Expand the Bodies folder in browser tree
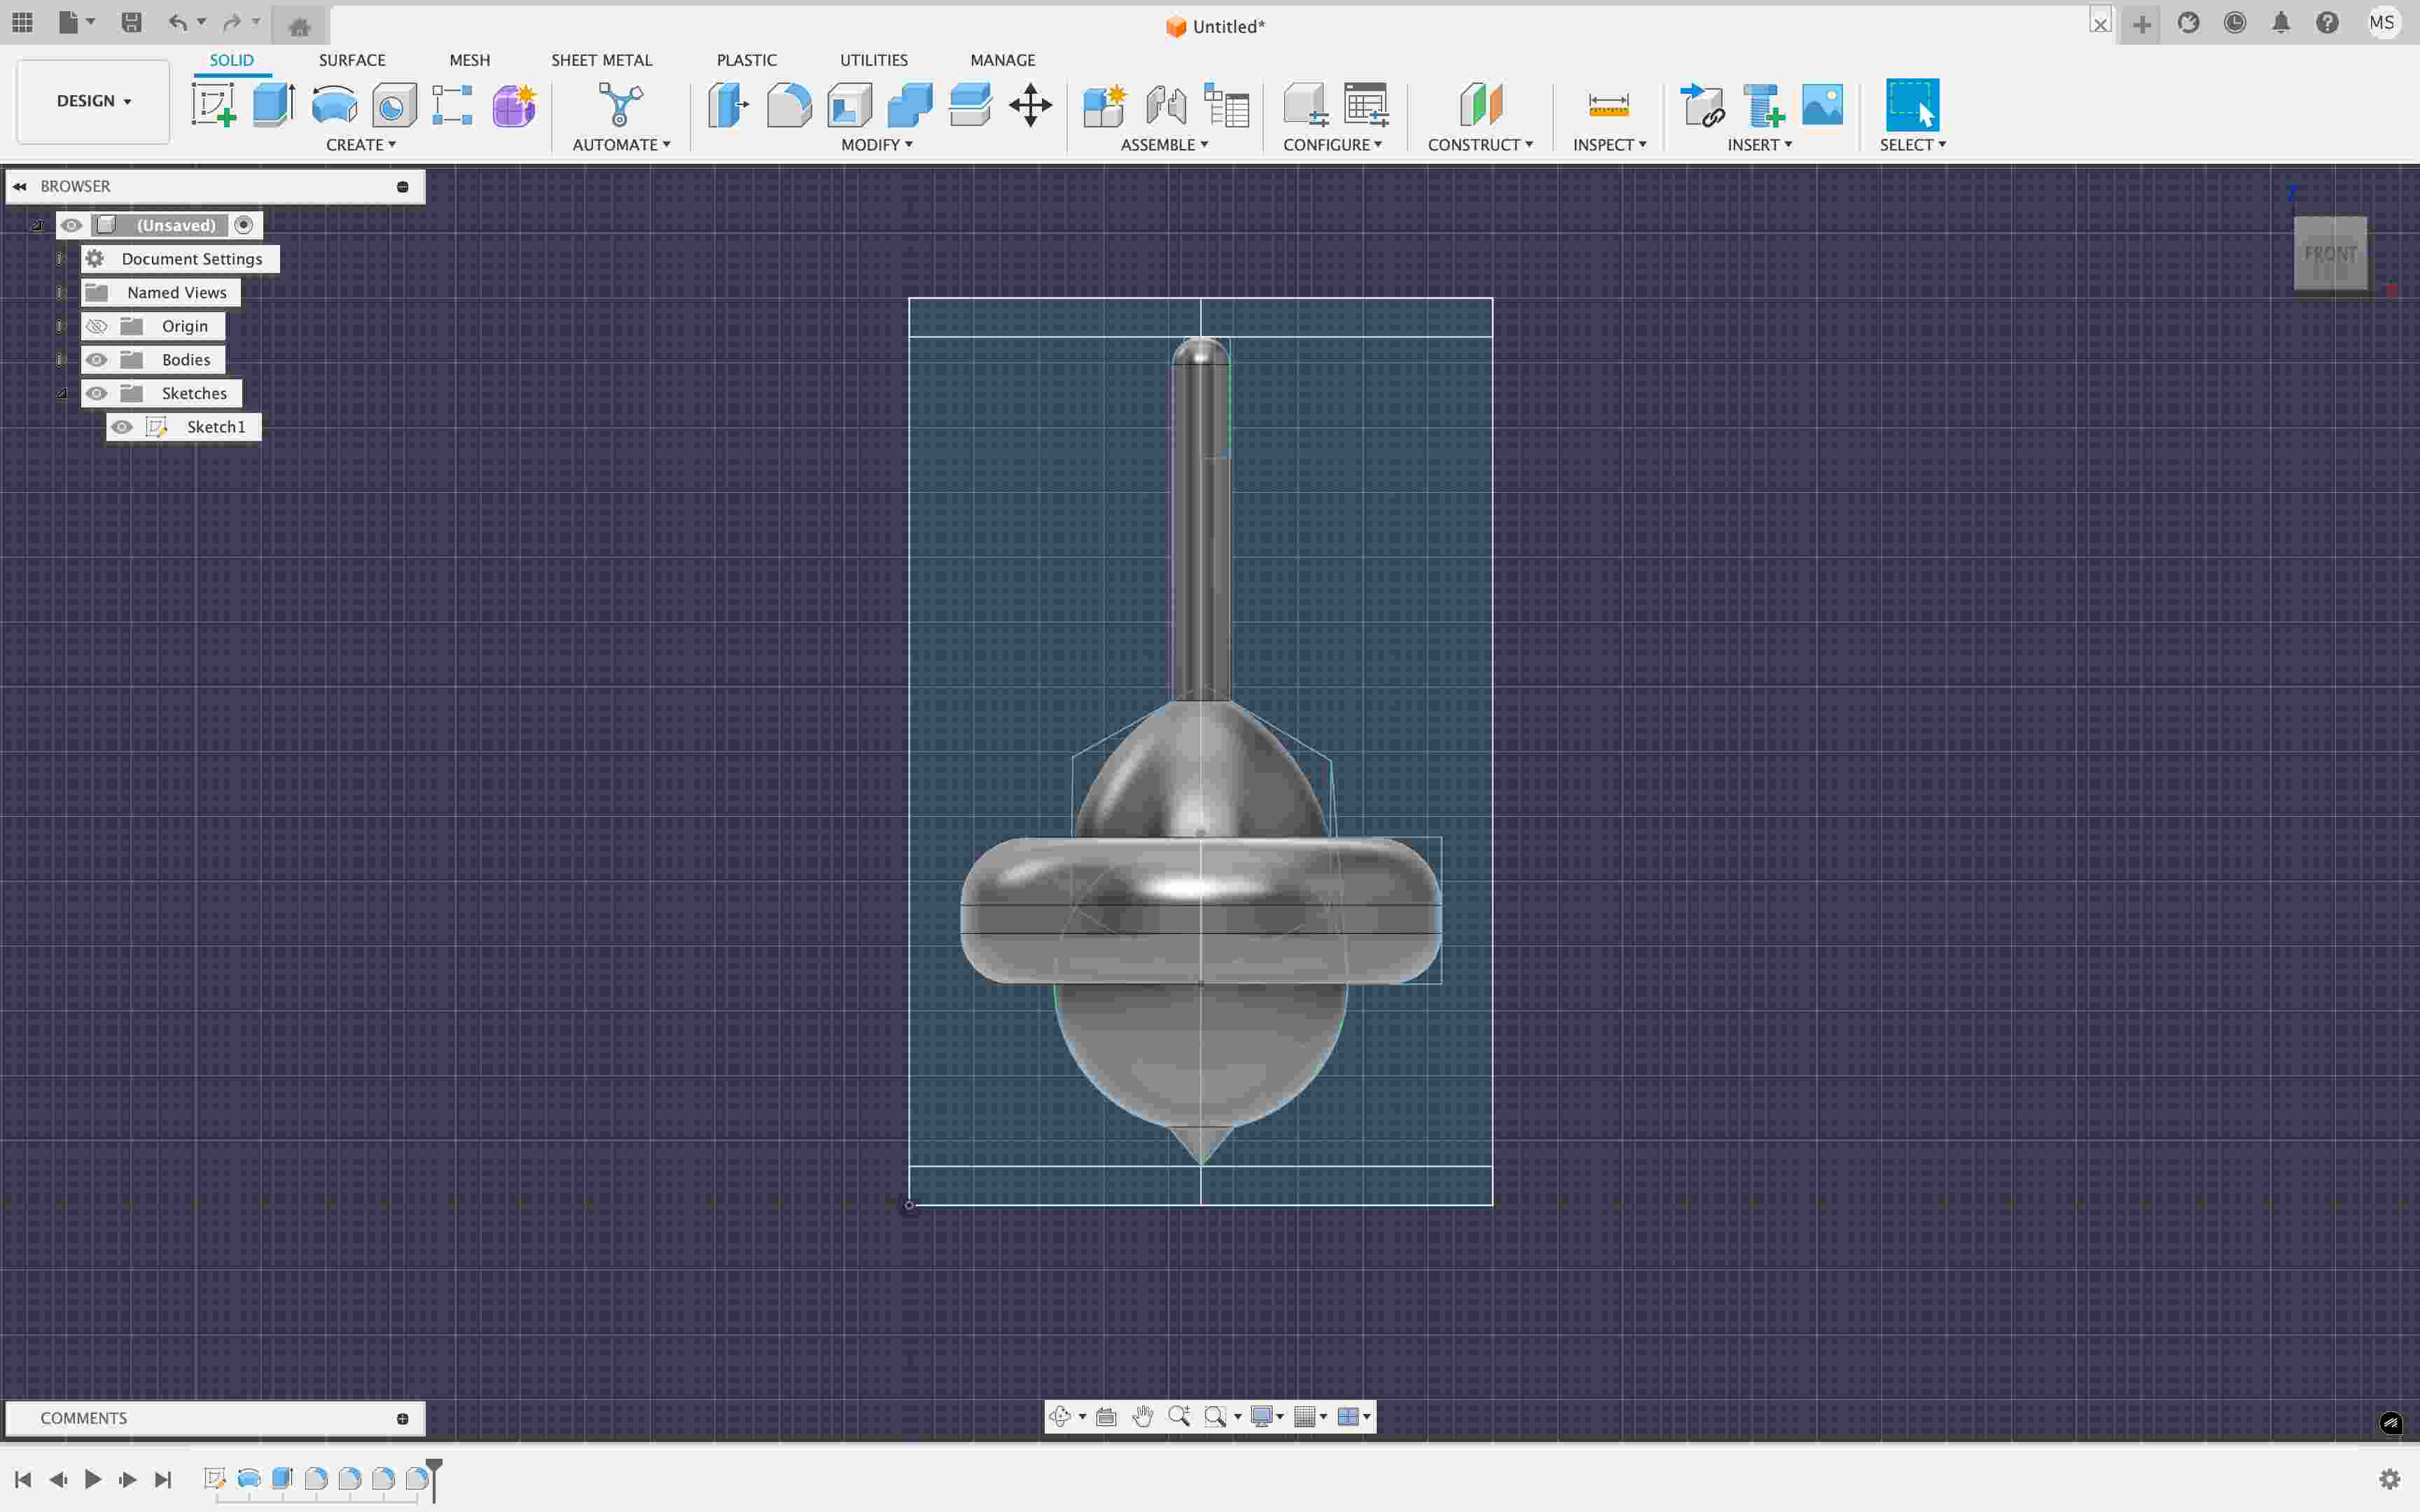The image size is (2420, 1512). click(61, 360)
